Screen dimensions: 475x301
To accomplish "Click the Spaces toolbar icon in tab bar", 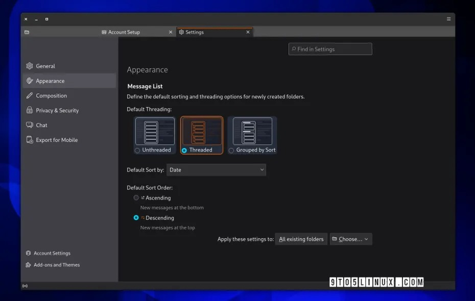I will click(x=26, y=32).
